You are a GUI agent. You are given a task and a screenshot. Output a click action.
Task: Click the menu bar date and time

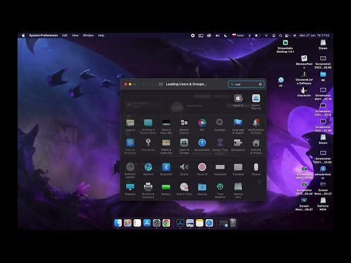(314, 35)
